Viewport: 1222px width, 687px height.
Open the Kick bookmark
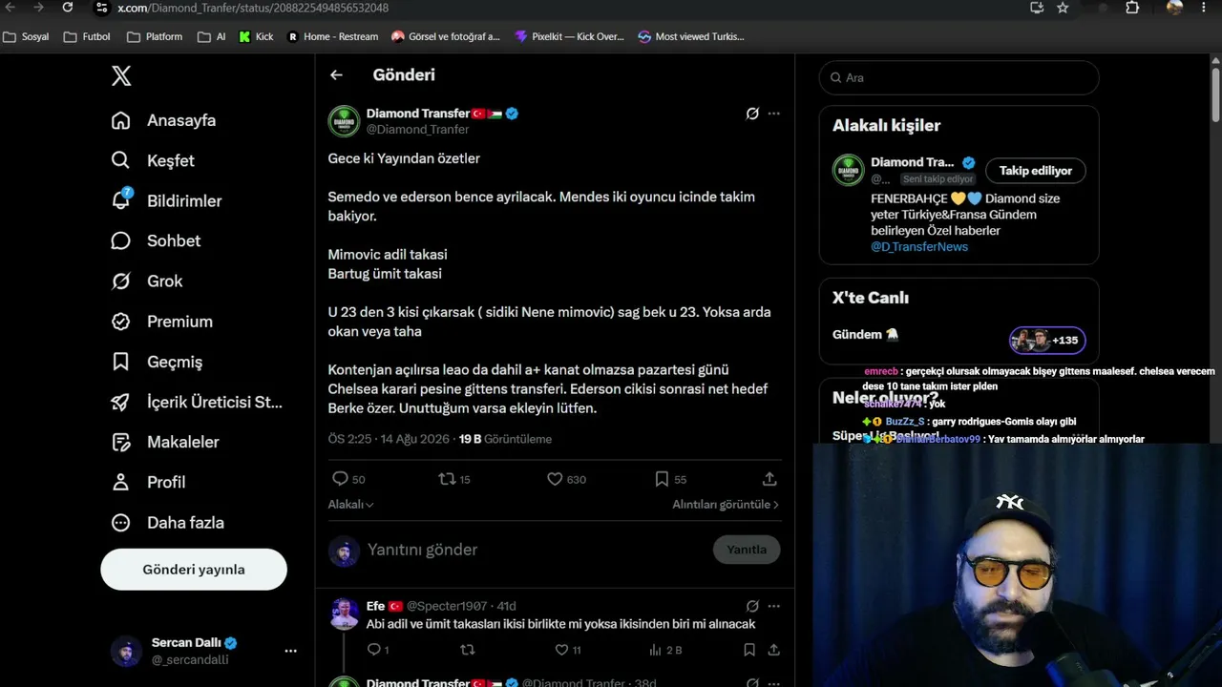coord(256,37)
